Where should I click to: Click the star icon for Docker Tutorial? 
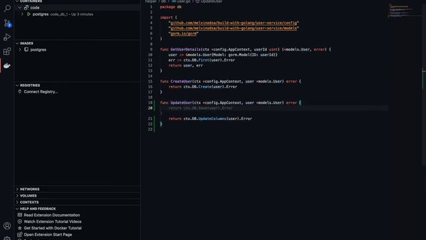point(20,228)
